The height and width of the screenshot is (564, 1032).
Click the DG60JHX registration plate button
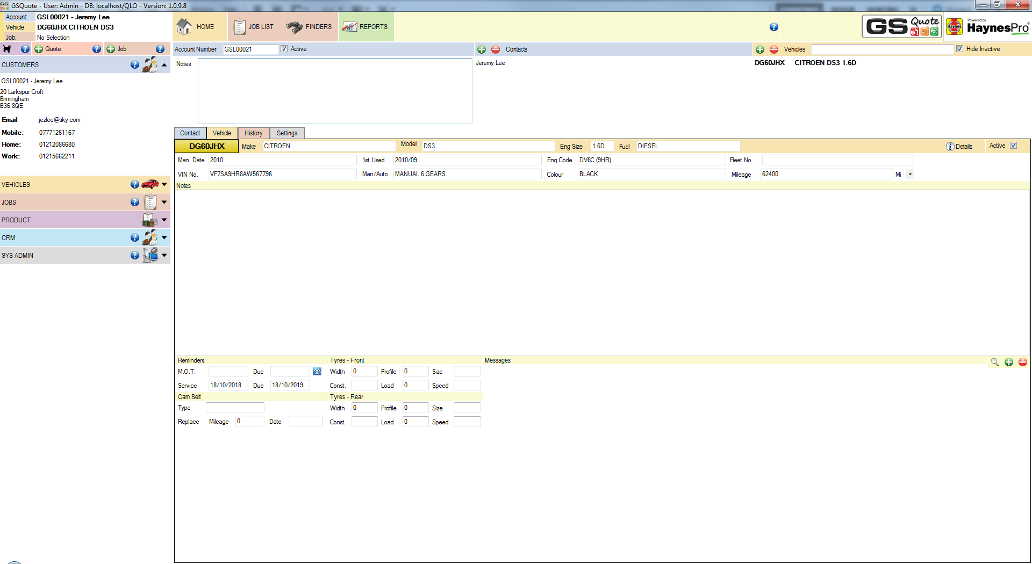pyautogui.click(x=207, y=146)
